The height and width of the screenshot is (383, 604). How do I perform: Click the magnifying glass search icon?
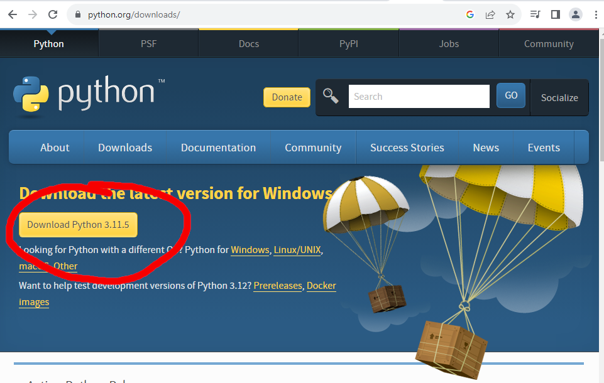[331, 96]
